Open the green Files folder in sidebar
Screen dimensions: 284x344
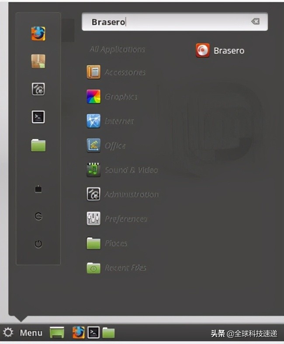coord(38,145)
